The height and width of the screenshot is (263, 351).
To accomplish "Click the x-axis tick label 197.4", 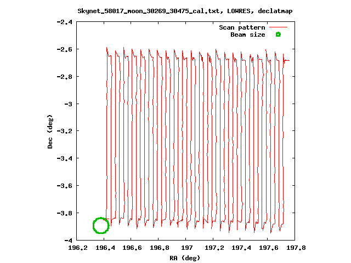I will [241, 248].
